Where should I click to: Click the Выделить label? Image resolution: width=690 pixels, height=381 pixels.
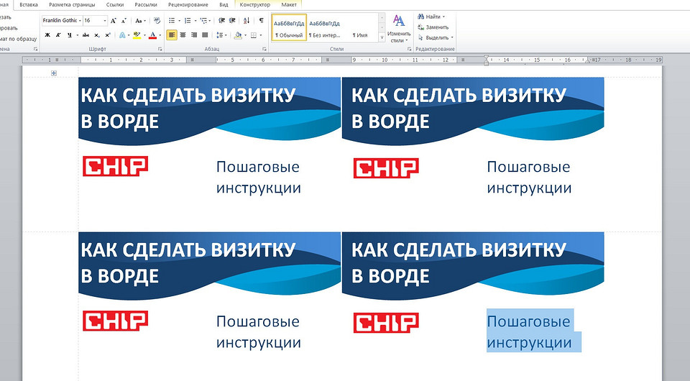[x=437, y=38]
